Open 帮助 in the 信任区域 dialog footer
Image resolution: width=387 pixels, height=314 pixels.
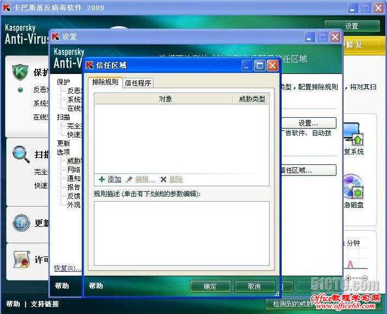tap(96, 286)
